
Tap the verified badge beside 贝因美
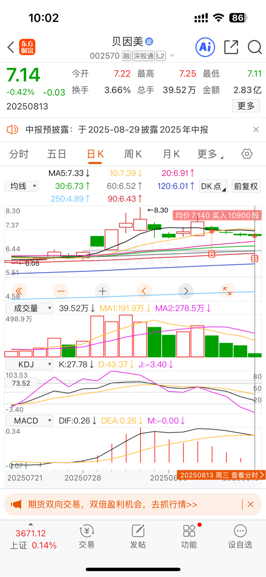pyautogui.click(x=149, y=42)
